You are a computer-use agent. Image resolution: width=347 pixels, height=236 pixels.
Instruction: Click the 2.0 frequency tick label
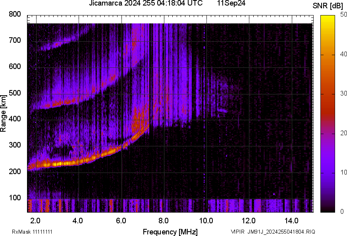point(36,220)
